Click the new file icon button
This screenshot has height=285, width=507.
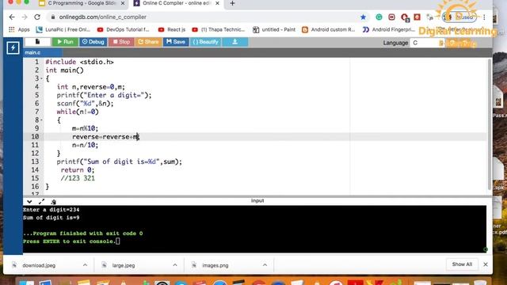[x=37, y=42]
